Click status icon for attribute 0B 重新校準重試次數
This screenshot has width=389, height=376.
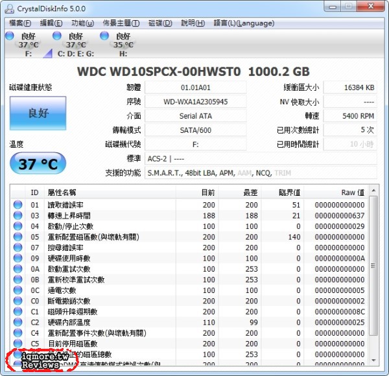pos(18,279)
